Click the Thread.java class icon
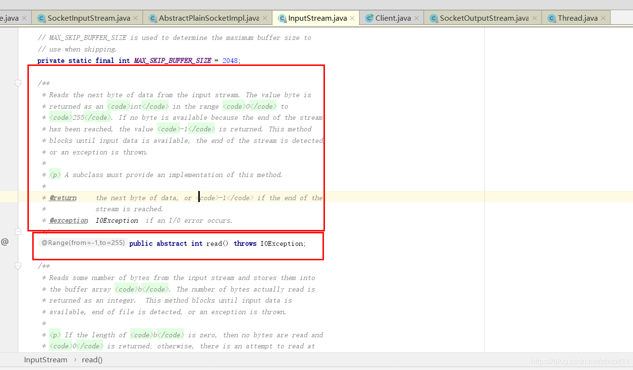633x370 pixels. 552,18
